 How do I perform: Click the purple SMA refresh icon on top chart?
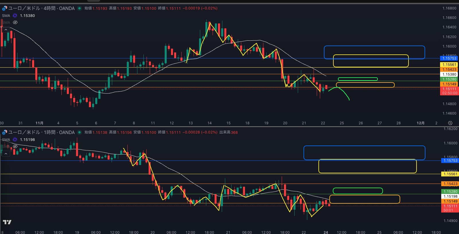tap(15, 16)
